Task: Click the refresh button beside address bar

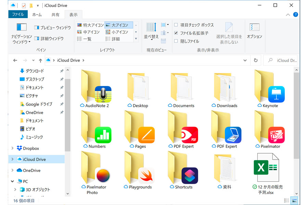Action: (256, 60)
